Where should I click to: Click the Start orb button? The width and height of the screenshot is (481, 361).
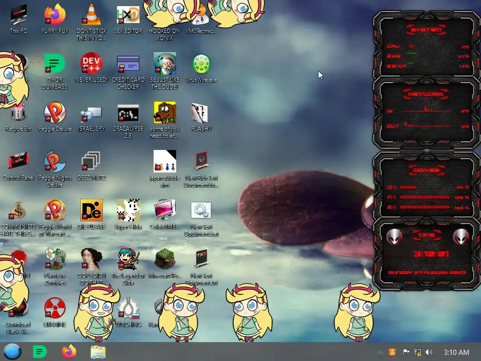13,352
